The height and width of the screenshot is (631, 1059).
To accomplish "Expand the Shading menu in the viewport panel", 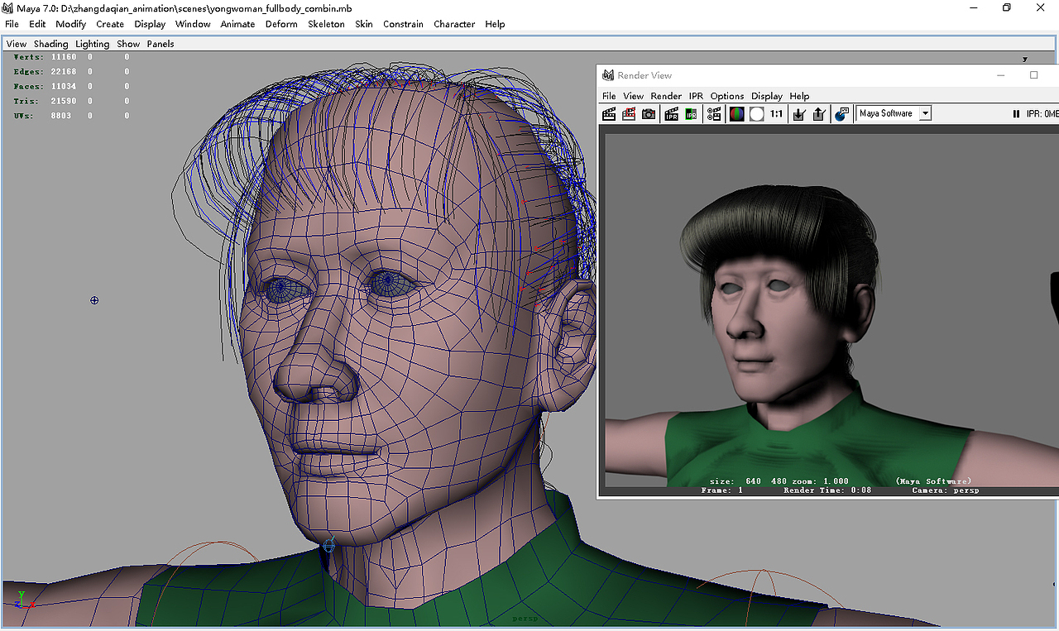I will tap(50, 44).
